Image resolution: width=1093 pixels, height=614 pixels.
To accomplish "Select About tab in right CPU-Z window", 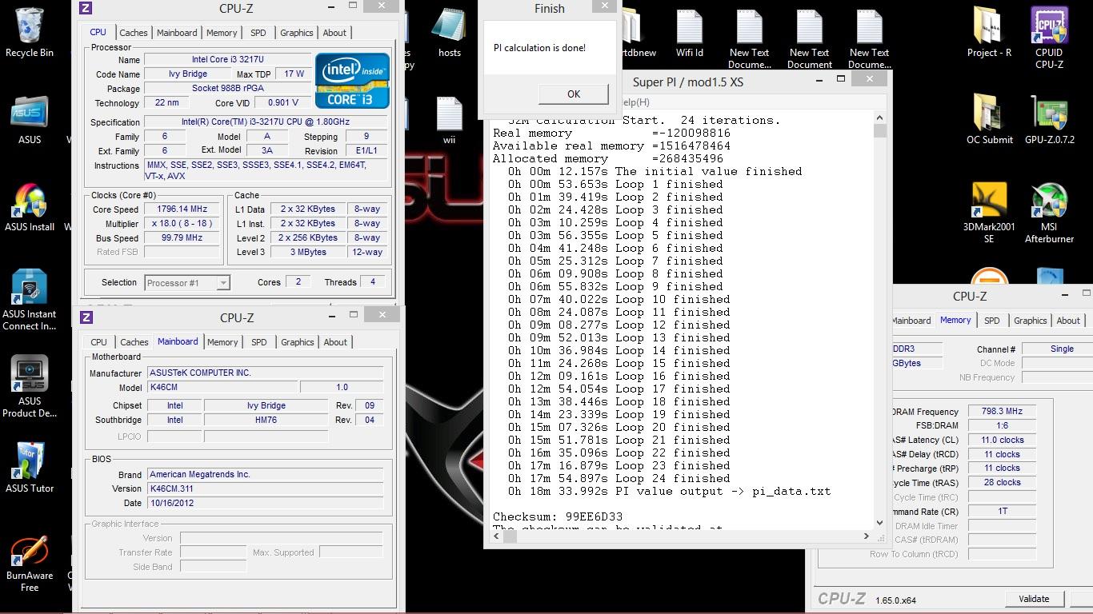I will tap(1068, 321).
